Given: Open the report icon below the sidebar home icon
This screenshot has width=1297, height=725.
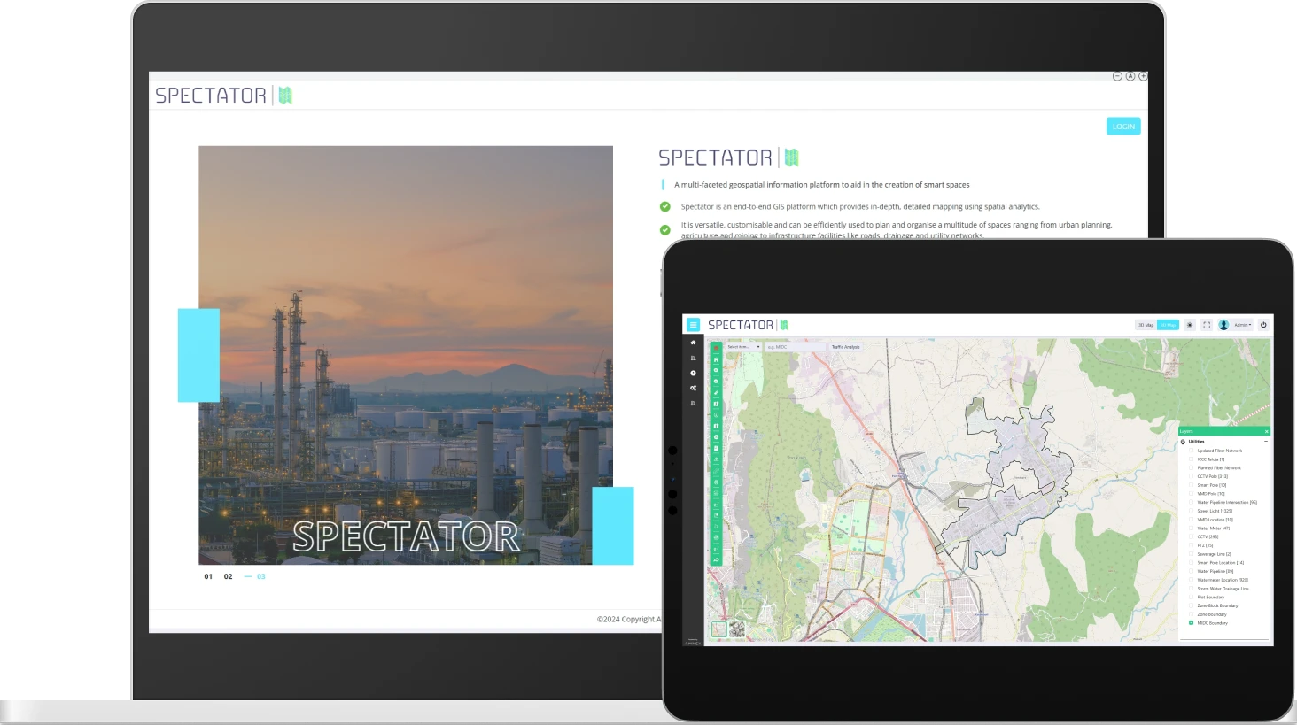Looking at the screenshot, I should [x=693, y=358].
